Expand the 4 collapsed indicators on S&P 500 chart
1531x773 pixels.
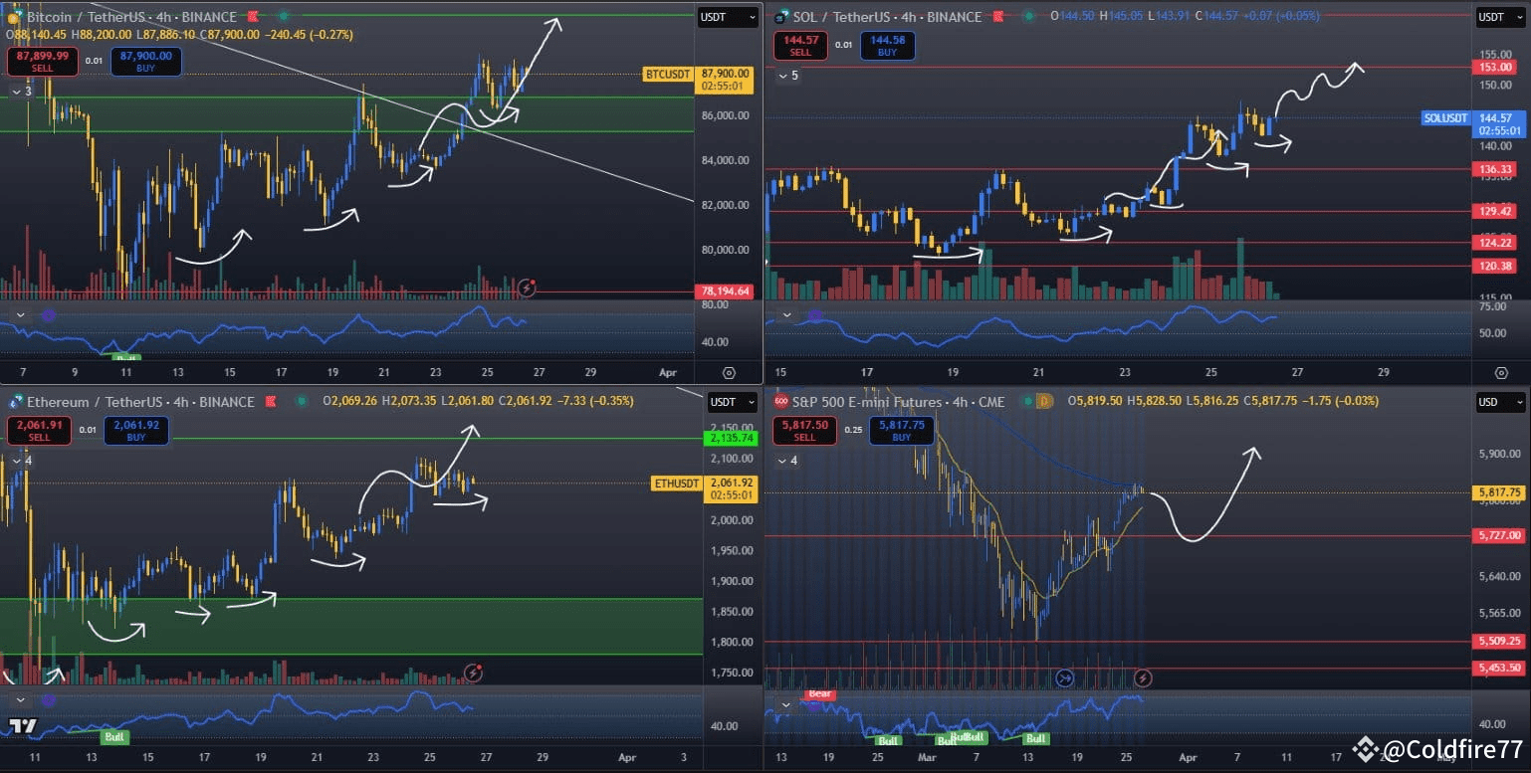788,461
